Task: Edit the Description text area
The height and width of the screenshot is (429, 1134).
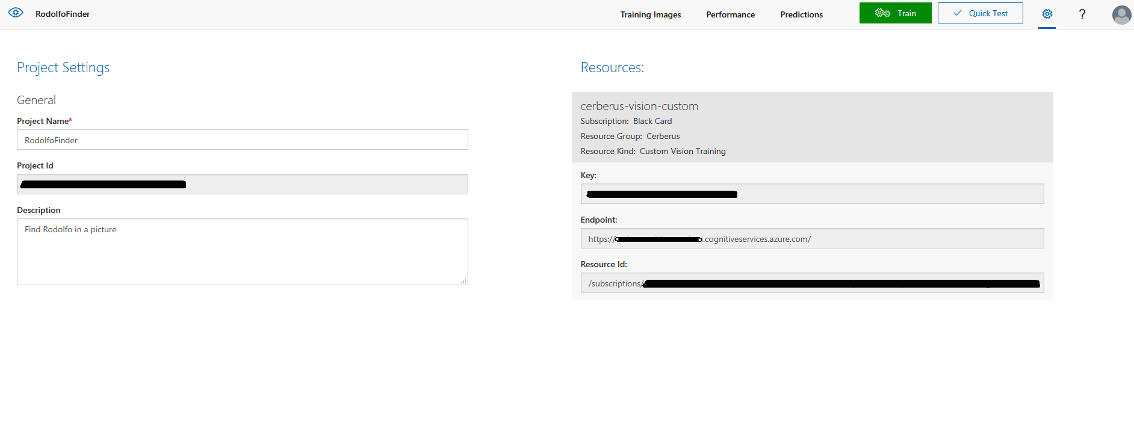Action: click(x=243, y=252)
